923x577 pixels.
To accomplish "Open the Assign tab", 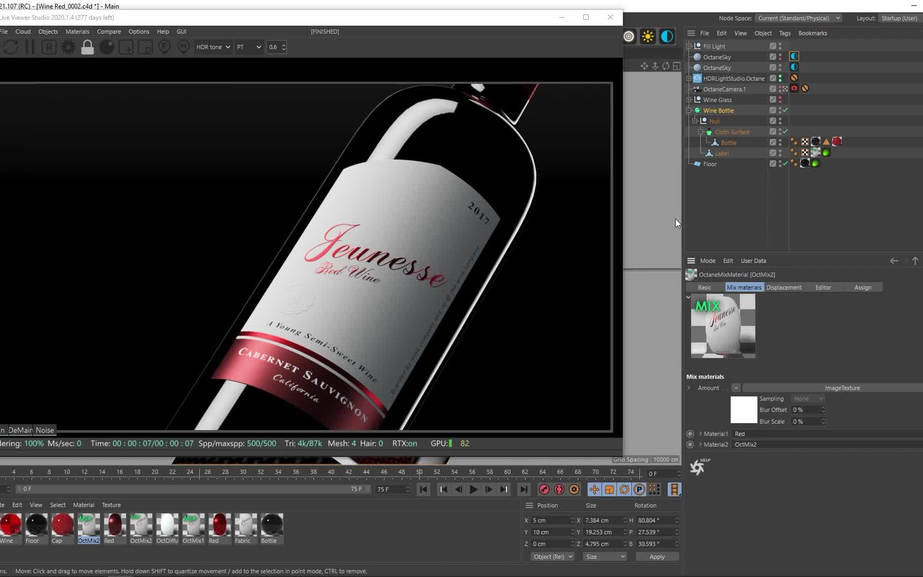I will (x=863, y=287).
